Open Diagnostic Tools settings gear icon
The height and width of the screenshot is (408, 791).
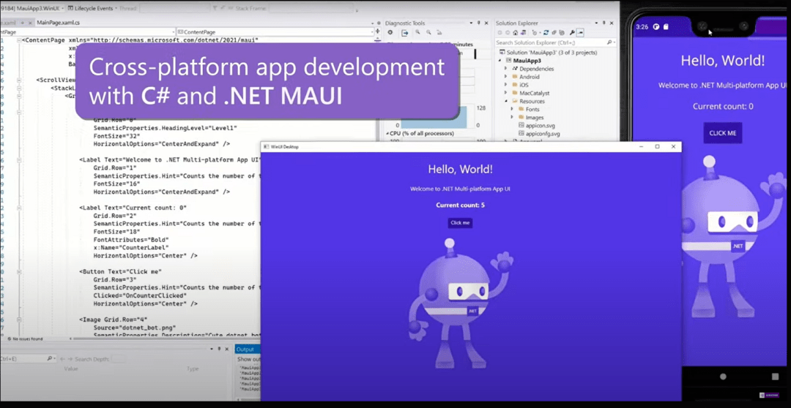click(x=390, y=33)
